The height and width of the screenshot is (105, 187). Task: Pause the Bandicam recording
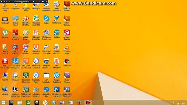[36, 1]
